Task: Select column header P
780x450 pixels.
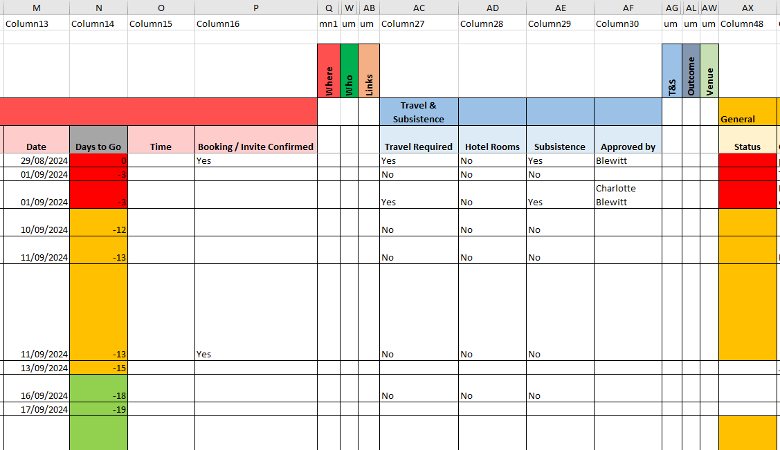Action: [255, 8]
